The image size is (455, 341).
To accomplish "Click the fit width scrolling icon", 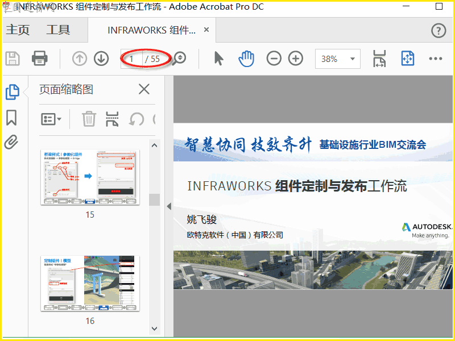I will pos(379,59).
